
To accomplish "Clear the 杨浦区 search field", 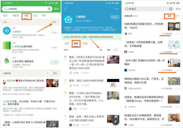I will click(x=171, y=9).
